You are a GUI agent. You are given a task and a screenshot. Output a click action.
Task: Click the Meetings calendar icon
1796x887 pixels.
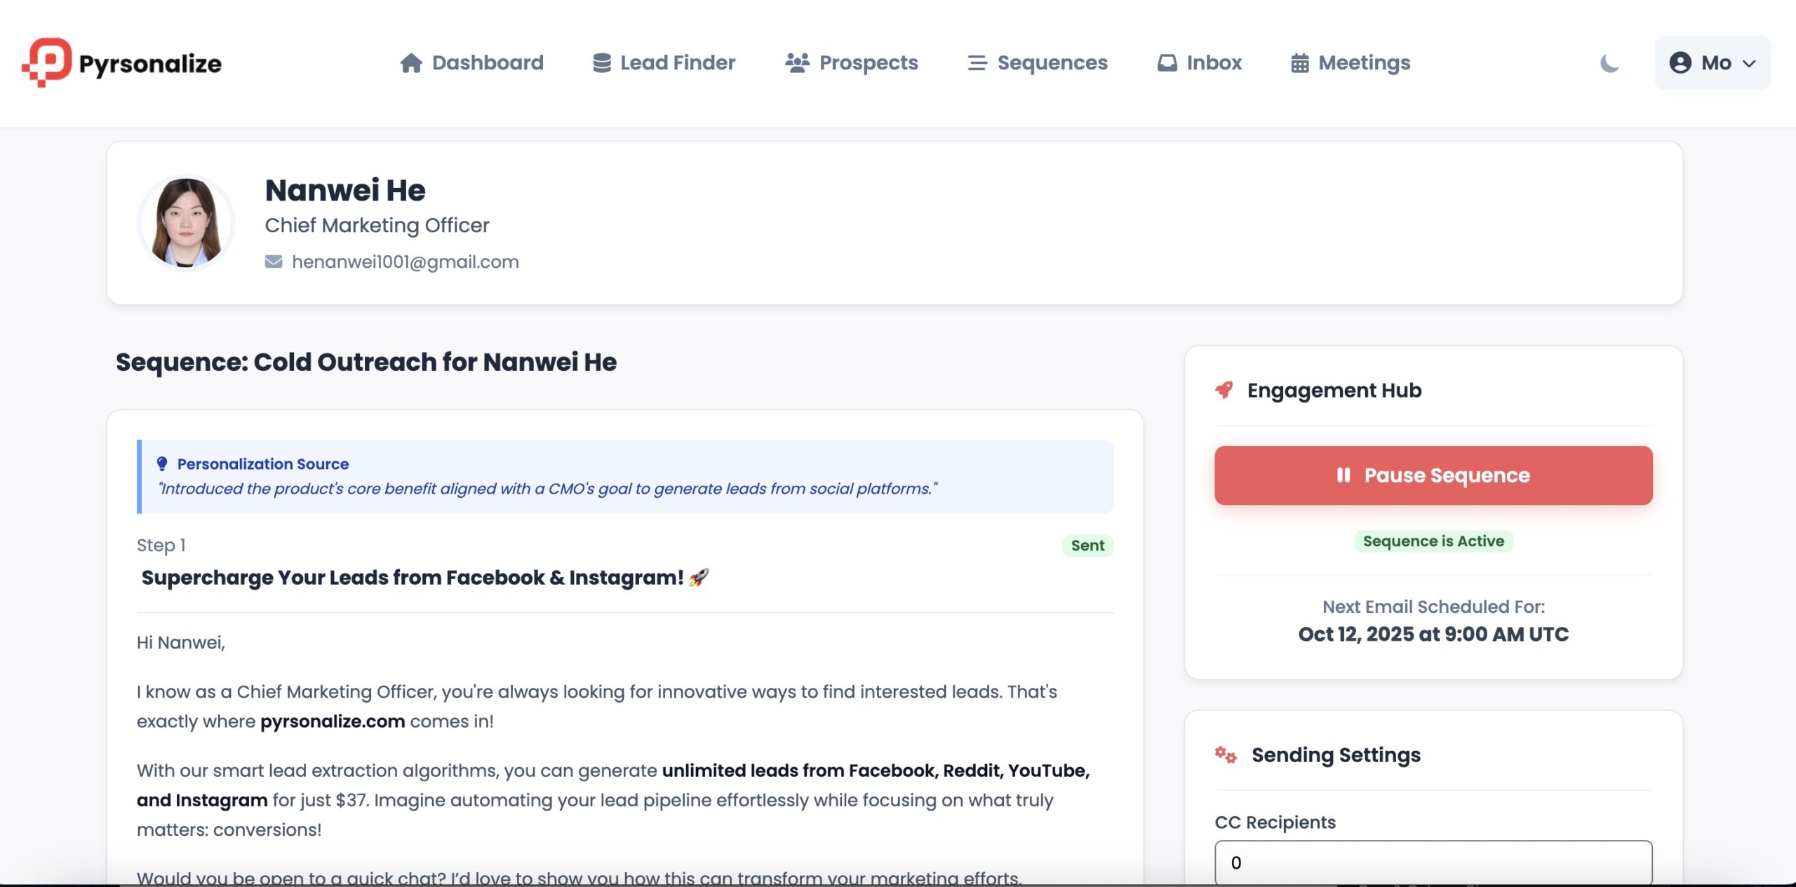pyautogui.click(x=1299, y=63)
